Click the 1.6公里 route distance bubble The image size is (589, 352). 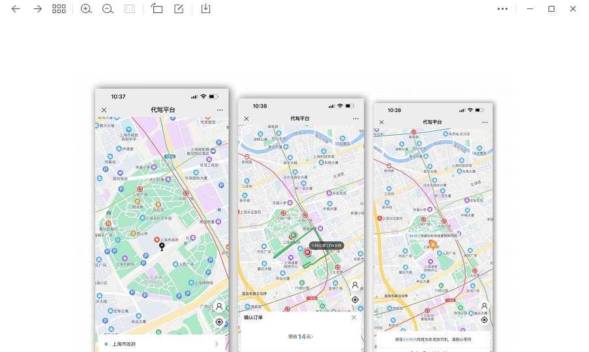tap(326, 245)
